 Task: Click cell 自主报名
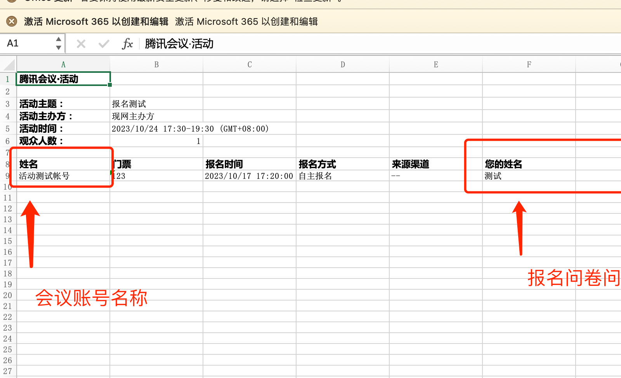pyautogui.click(x=343, y=176)
